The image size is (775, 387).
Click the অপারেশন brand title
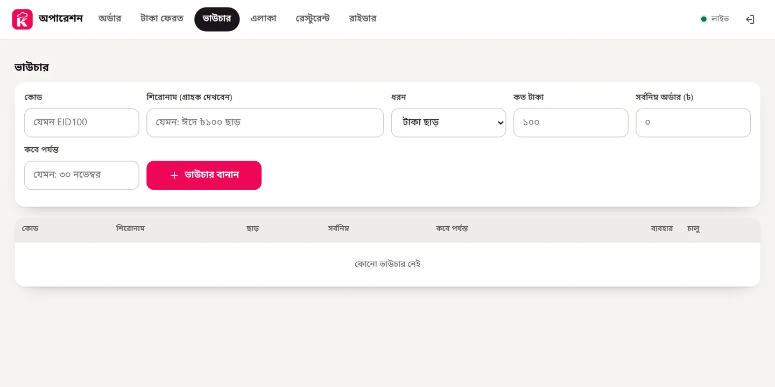click(x=61, y=19)
